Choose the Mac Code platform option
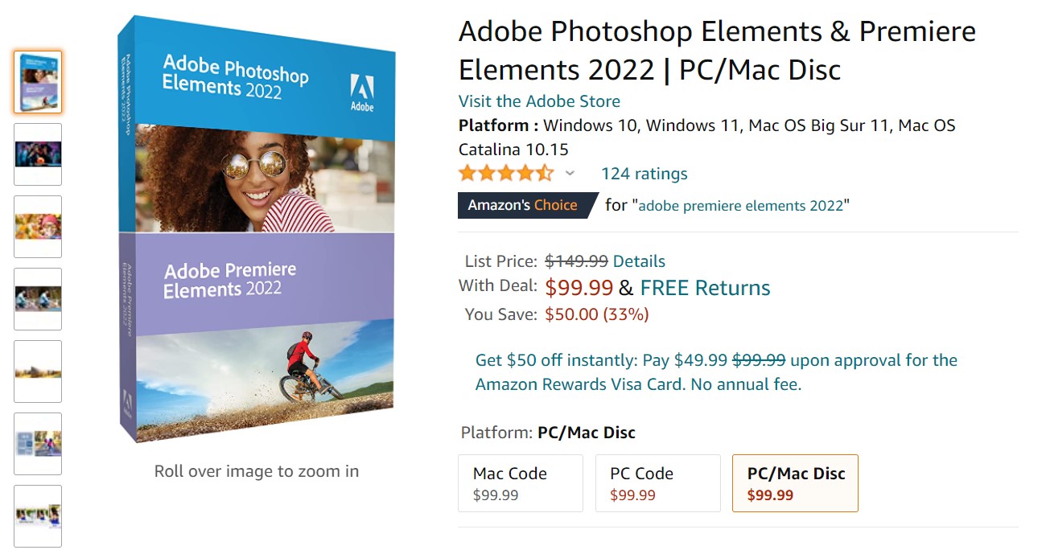The height and width of the screenshot is (550, 1046). [x=520, y=483]
